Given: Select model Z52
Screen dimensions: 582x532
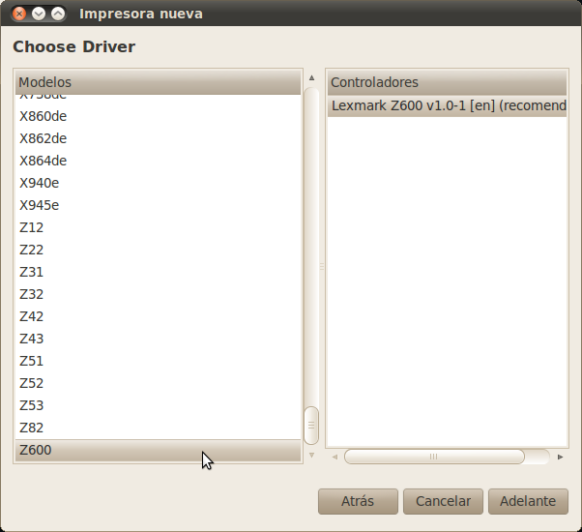Looking at the screenshot, I should click(x=158, y=383).
